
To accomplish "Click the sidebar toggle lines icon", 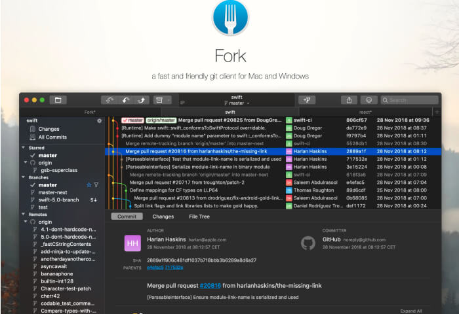I will (182, 102).
